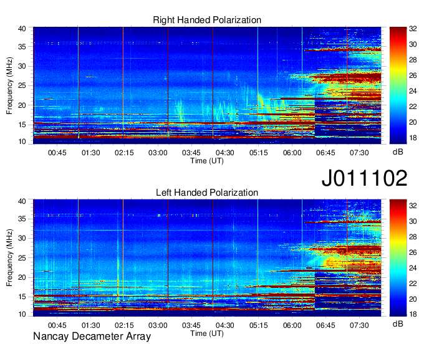Click the 03:45 time tick on bottom plot
Viewport: 424px width, 344px height.
click(191, 325)
